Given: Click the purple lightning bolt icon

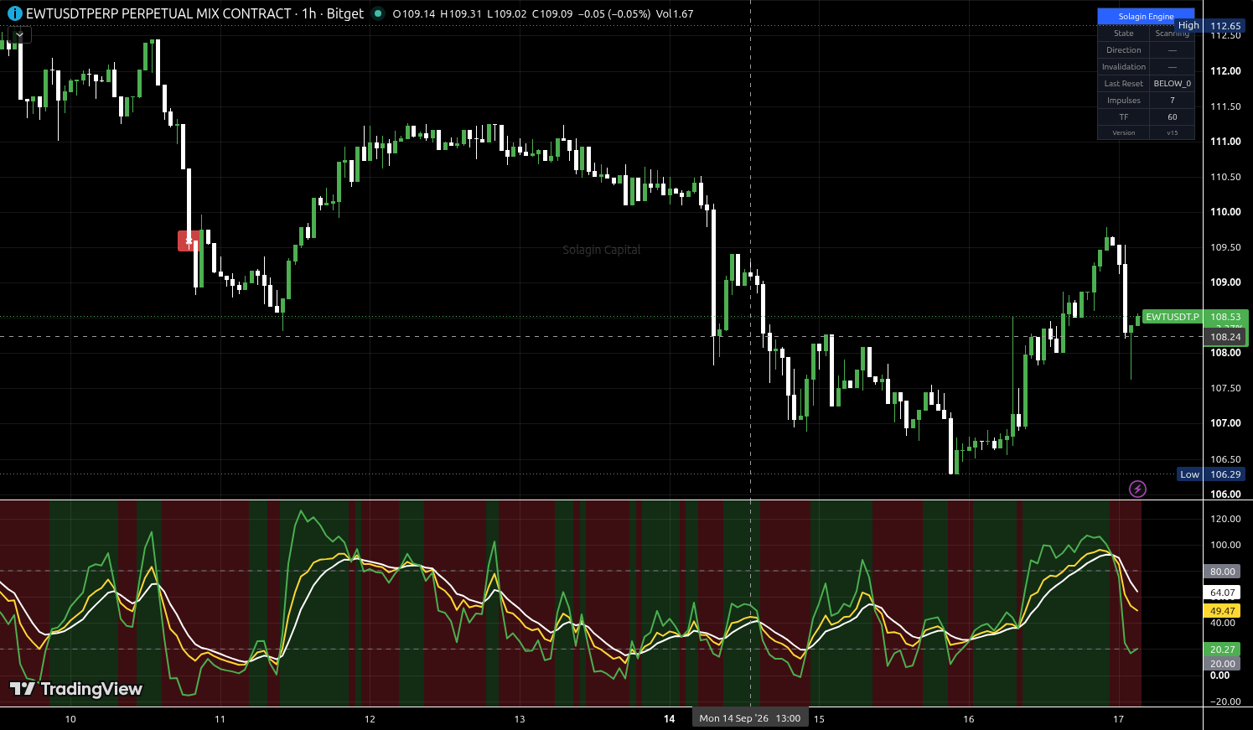Looking at the screenshot, I should [x=1137, y=489].
